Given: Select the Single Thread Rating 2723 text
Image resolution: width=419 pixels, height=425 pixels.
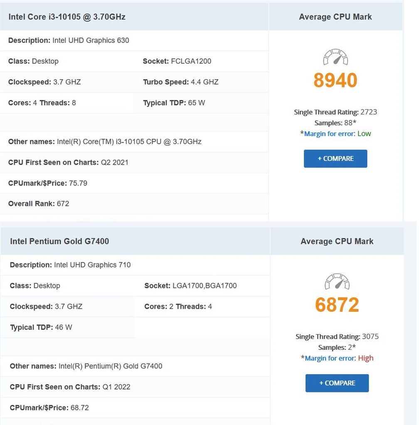Looking at the screenshot, I should (x=335, y=112).
